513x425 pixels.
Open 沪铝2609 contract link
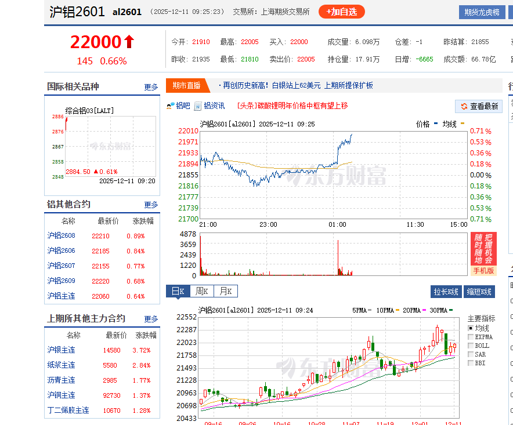[61, 281]
